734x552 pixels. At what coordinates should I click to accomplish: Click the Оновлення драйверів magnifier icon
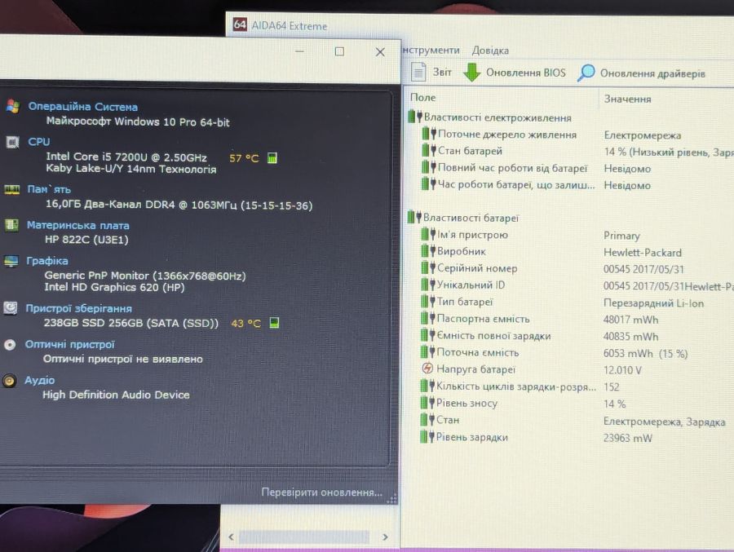[586, 73]
